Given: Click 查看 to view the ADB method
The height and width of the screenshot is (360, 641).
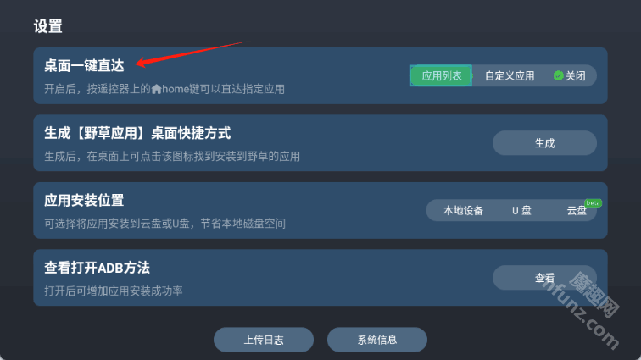Looking at the screenshot, I should coord(544,278).
